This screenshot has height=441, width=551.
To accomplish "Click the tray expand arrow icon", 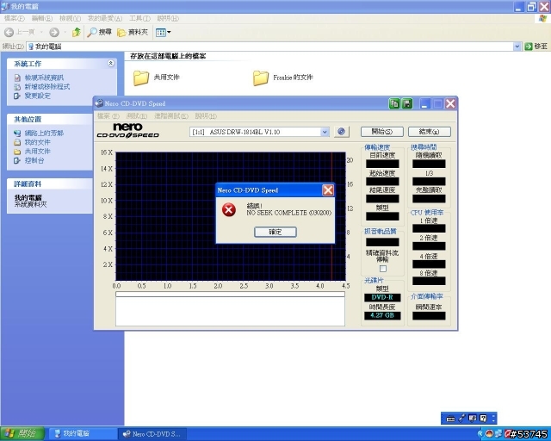I will tap(480, 434).
